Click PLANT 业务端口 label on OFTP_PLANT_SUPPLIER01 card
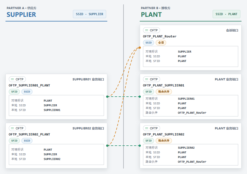The image size is (247, 174). click(226, 80)
